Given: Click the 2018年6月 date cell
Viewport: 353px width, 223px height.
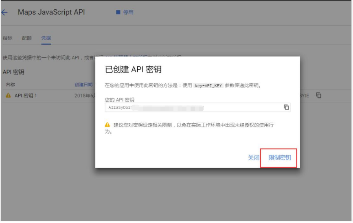Looking at the screenshot, I should coord(85,96).
